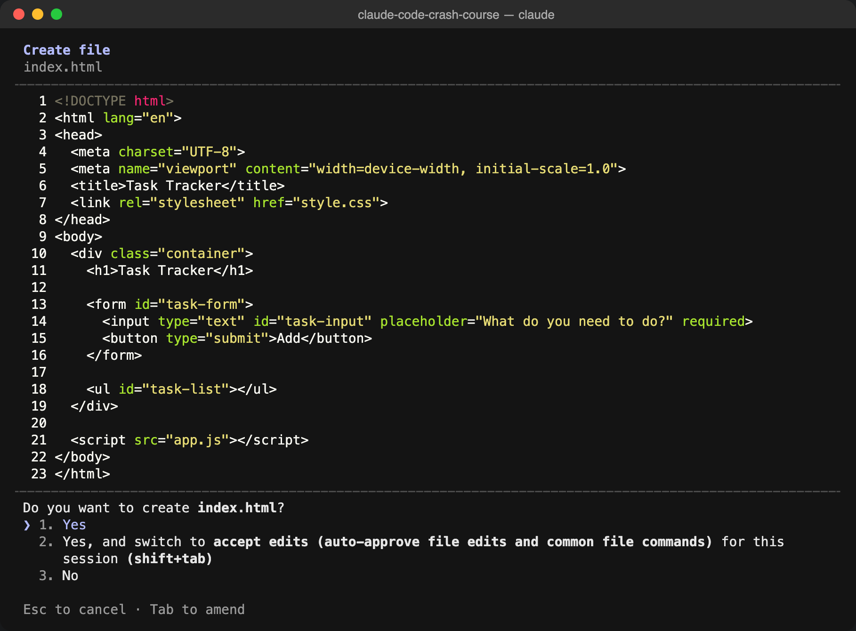Select option 1 Yes
Screen dimensions: 856x631
[x=62, y=525]
